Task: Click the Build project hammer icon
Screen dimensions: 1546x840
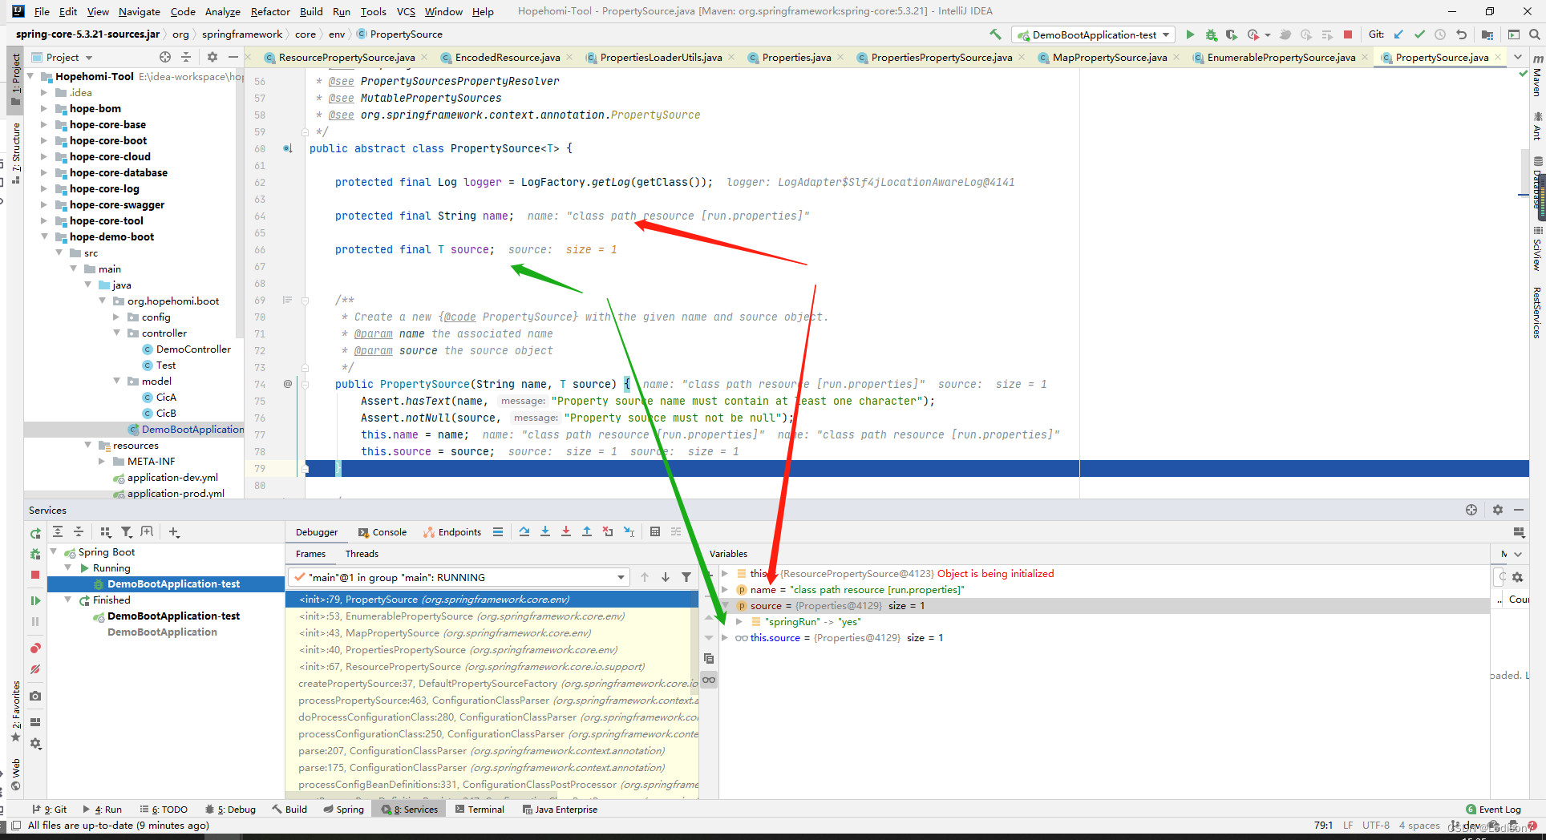Action: (995, 34)
